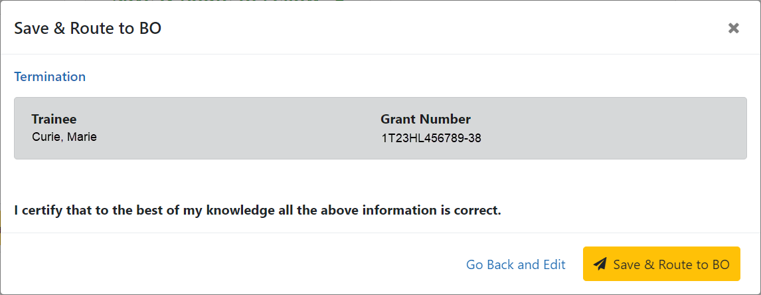Close the Save & Route dialog
Screen dimensions: 761x295
[733, 28]
